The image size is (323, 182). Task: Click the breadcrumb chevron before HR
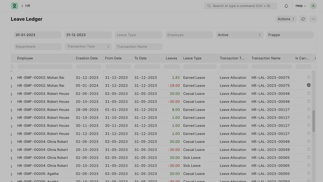pyautogui.click(x=22, y=6)
